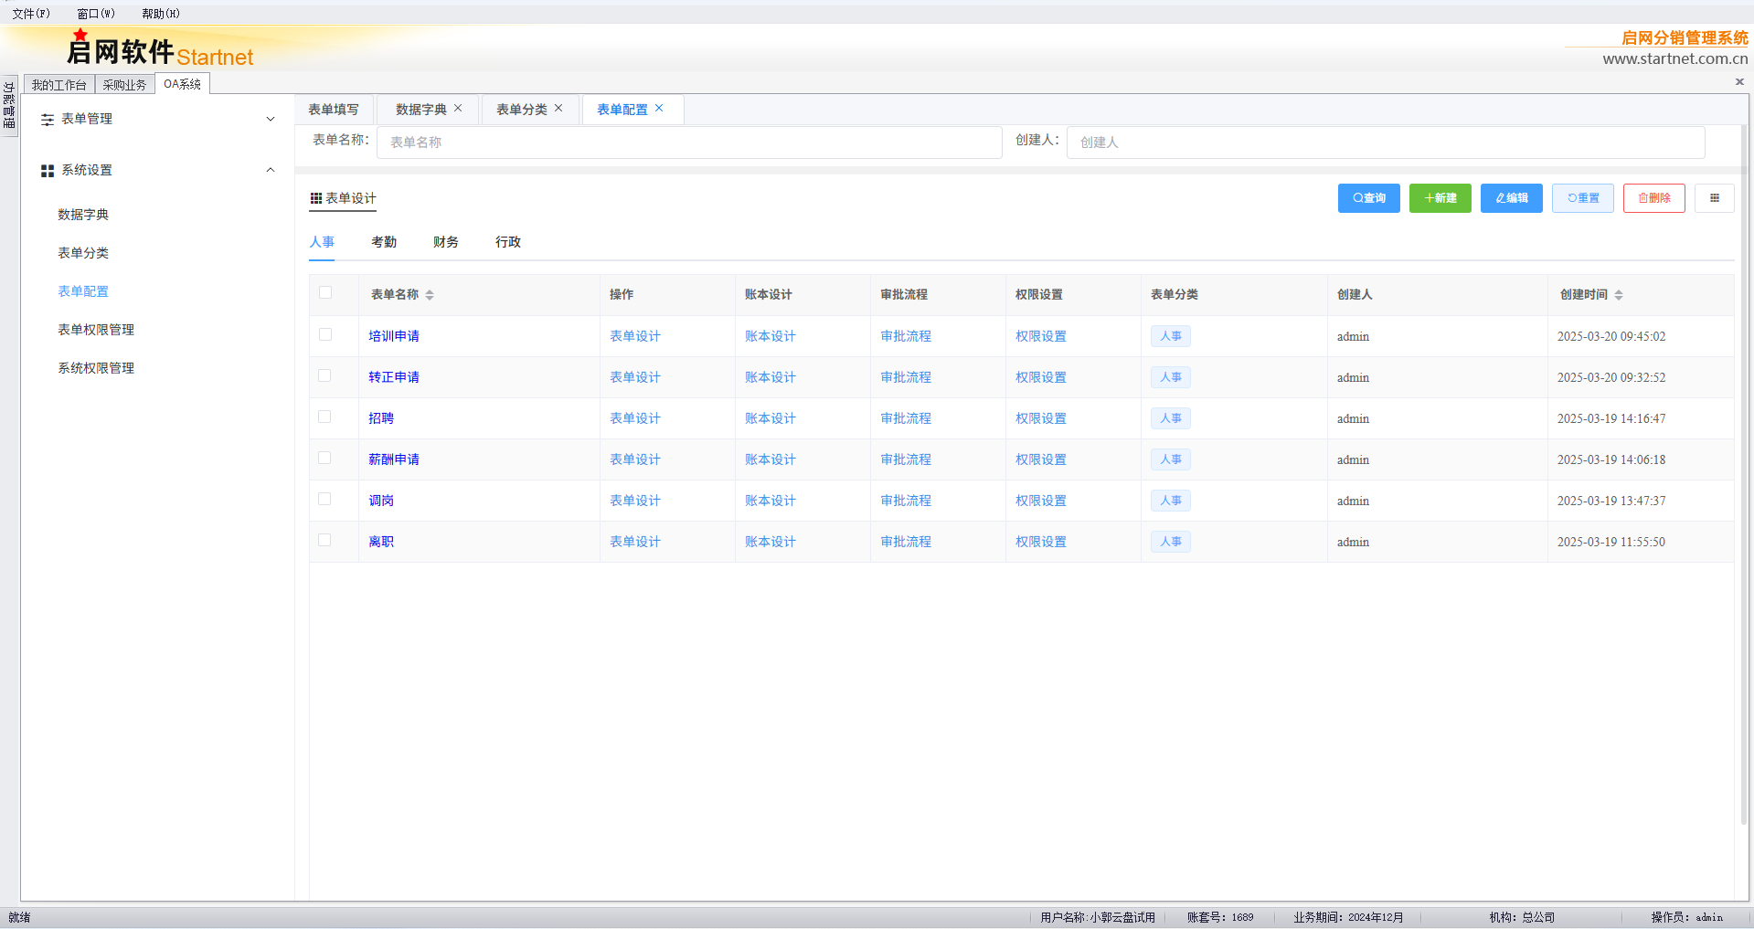The image size is (1754, 929).
Task: Click the green 新建 button
Action: coord(1440,198)
